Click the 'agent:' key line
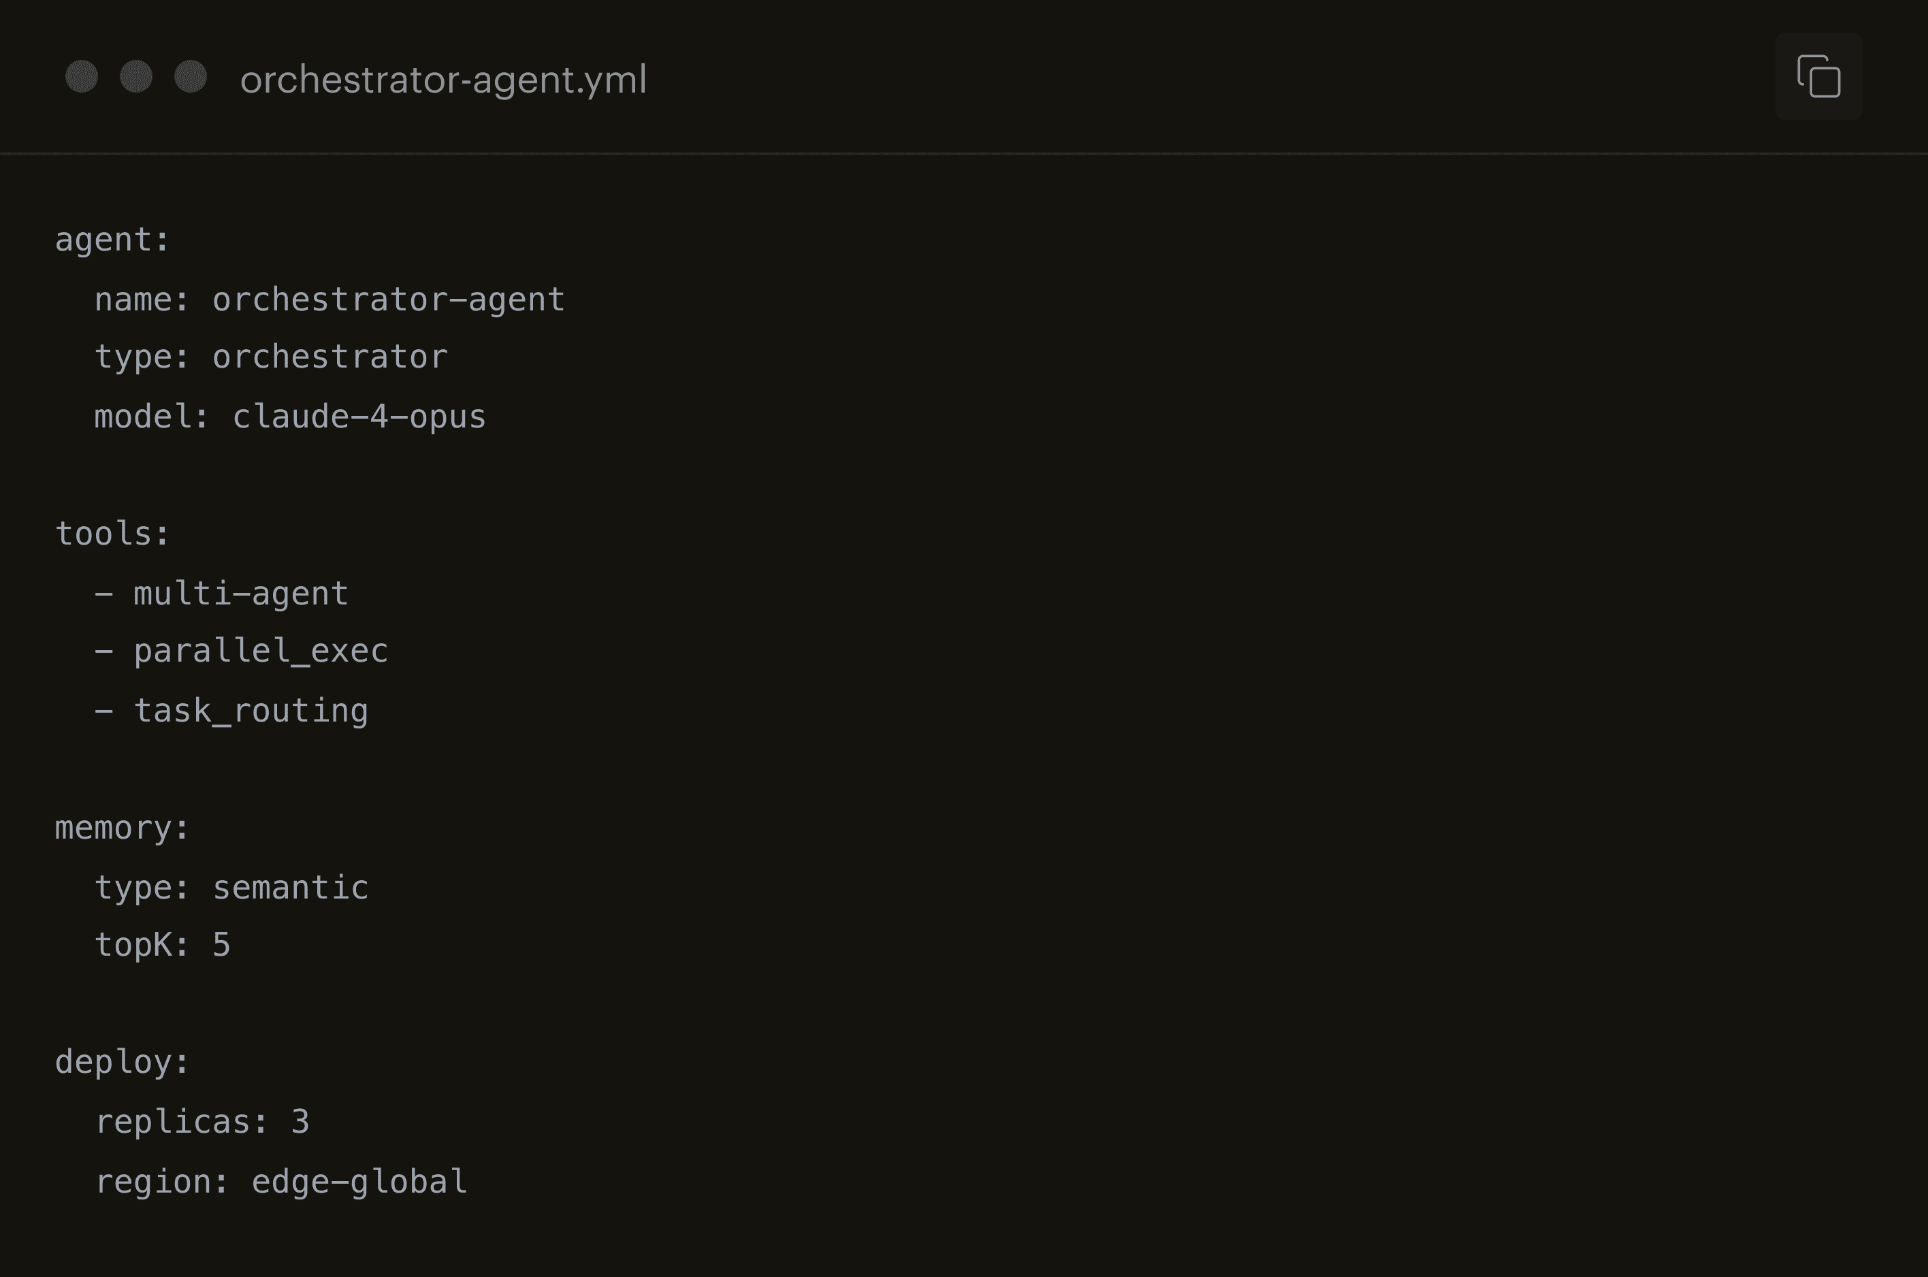This screenshot has width=1928, height=1277. pyautogui.click(x=112, y=240)
